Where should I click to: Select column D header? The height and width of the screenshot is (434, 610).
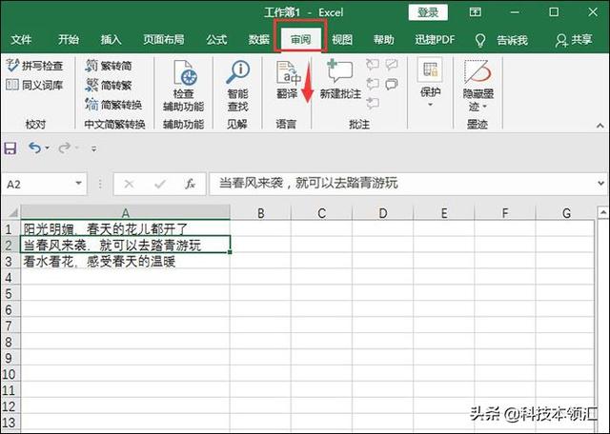click(383, 213)
